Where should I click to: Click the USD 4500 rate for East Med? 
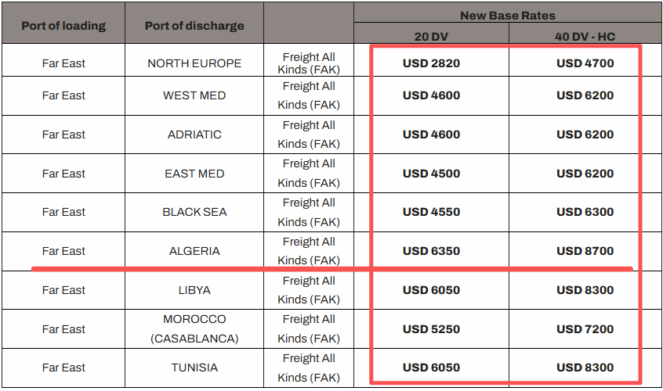point(431,174)
